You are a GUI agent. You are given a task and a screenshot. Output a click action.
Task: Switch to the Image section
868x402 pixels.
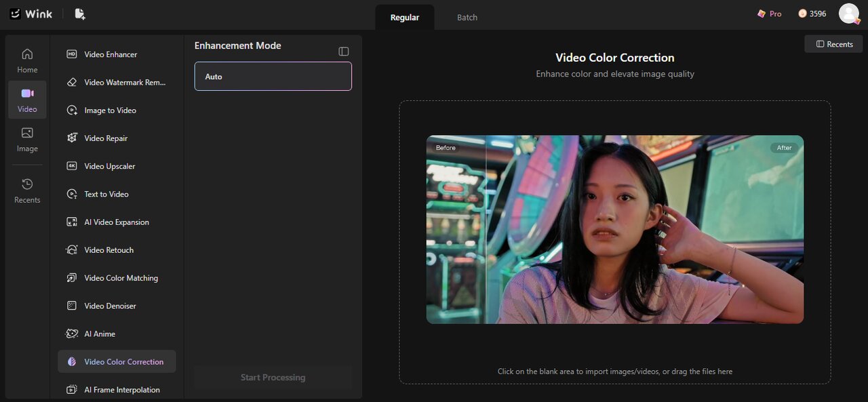point(27,139)
